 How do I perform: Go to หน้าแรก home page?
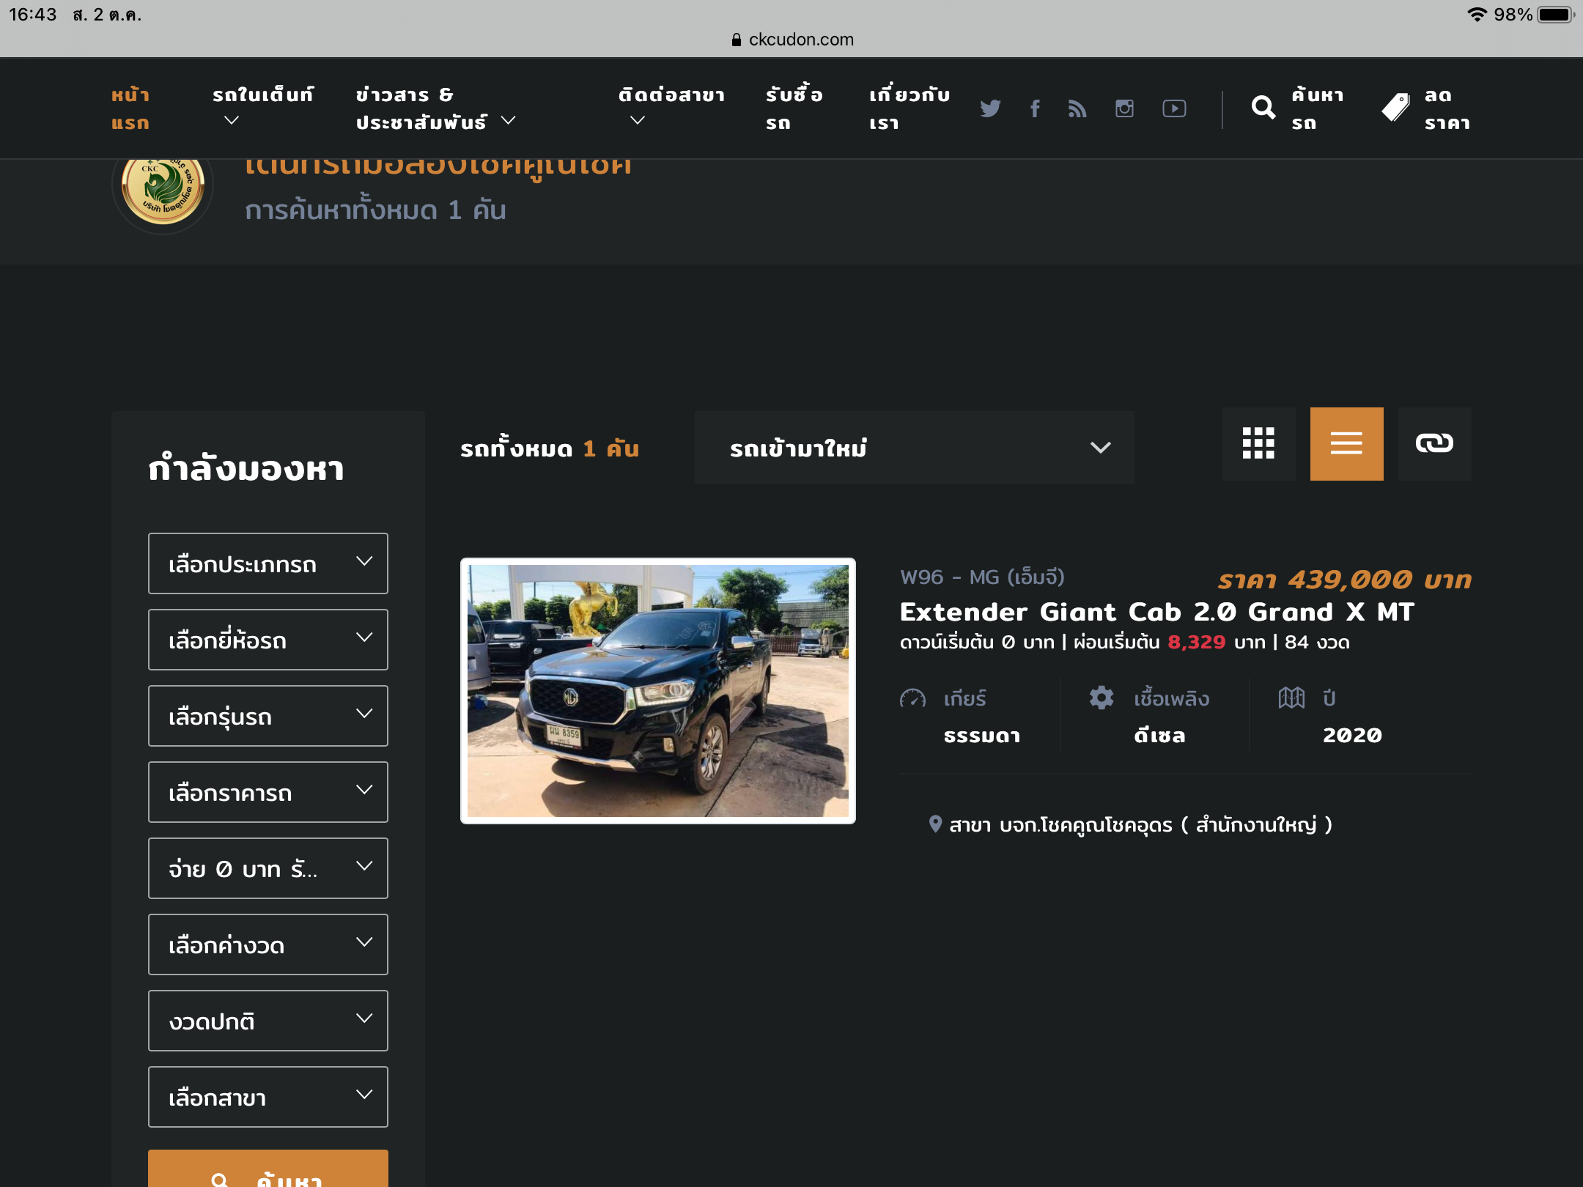[x=130, y=108]
